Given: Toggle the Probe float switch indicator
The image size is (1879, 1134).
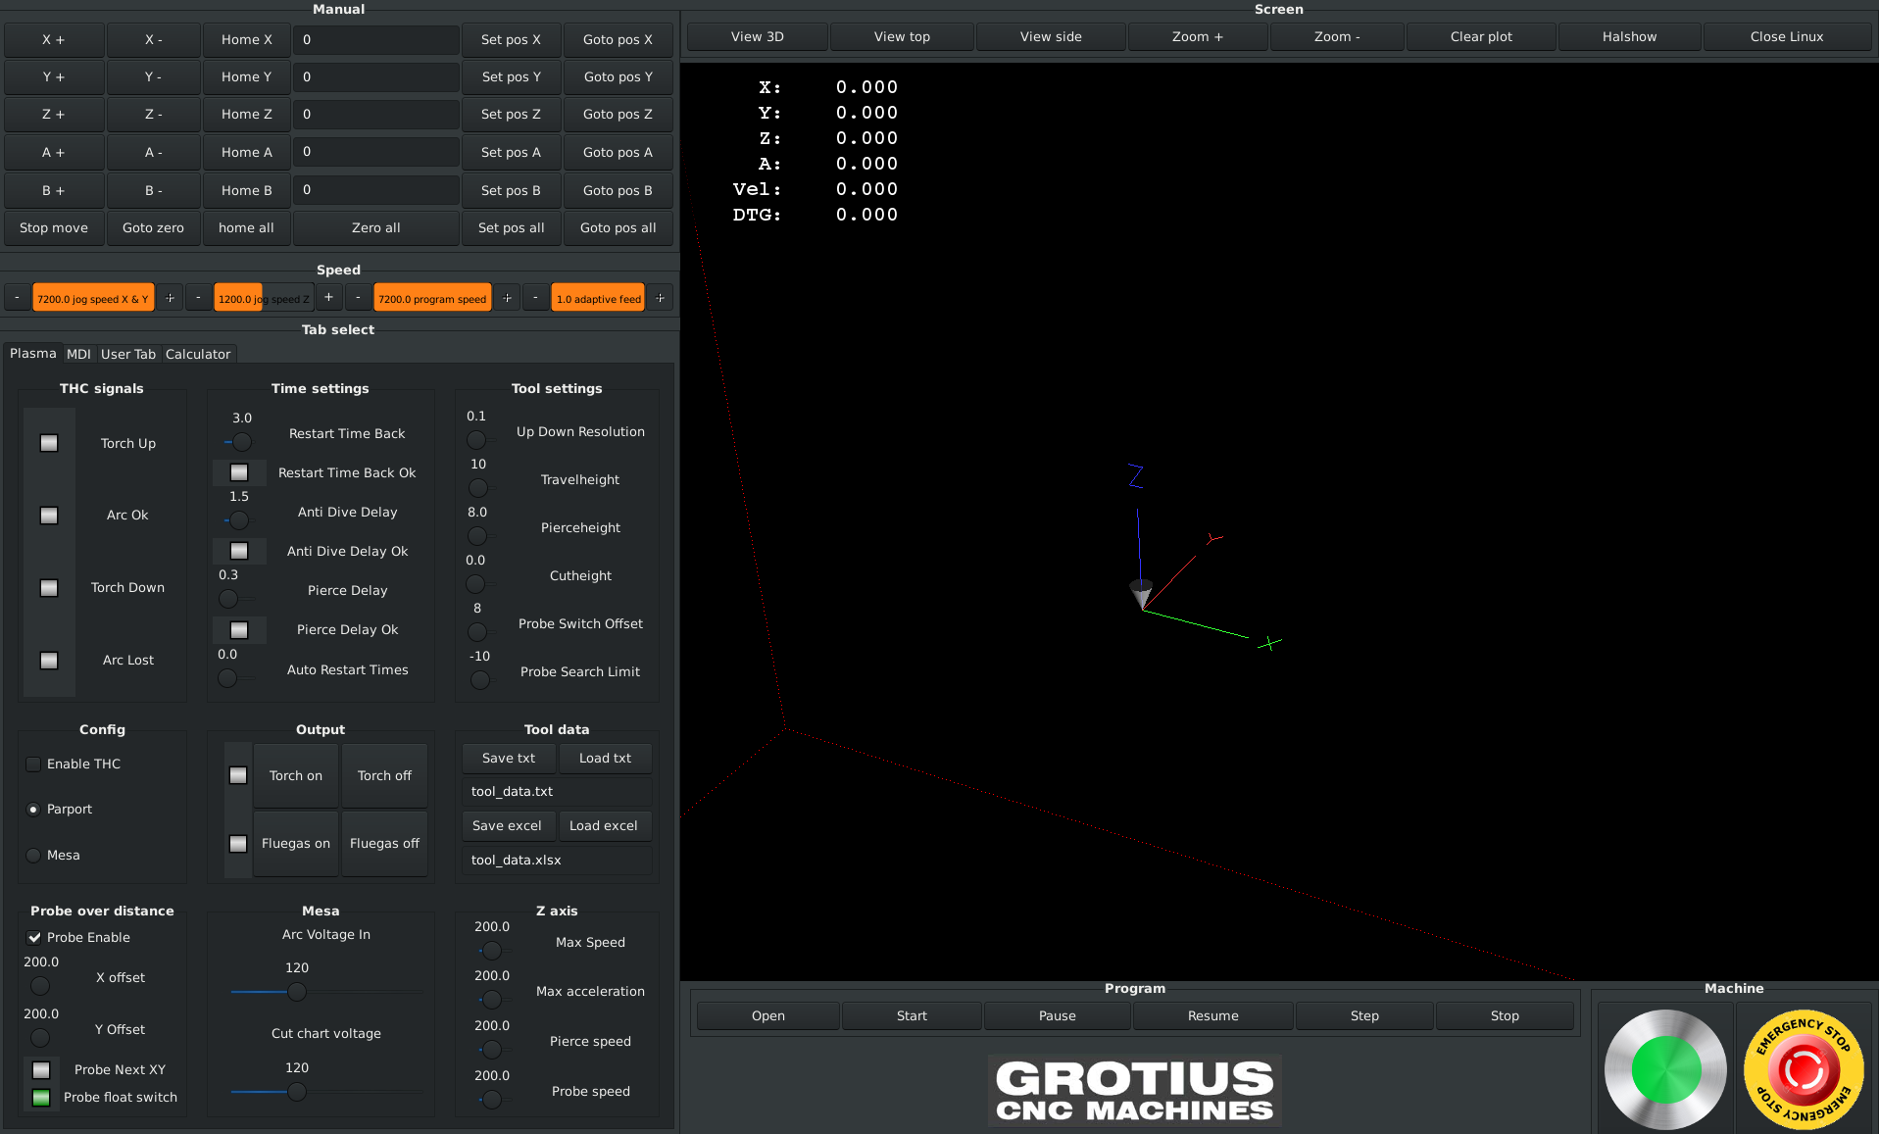Looking at the screenshot, I should tap(41, 1098).
